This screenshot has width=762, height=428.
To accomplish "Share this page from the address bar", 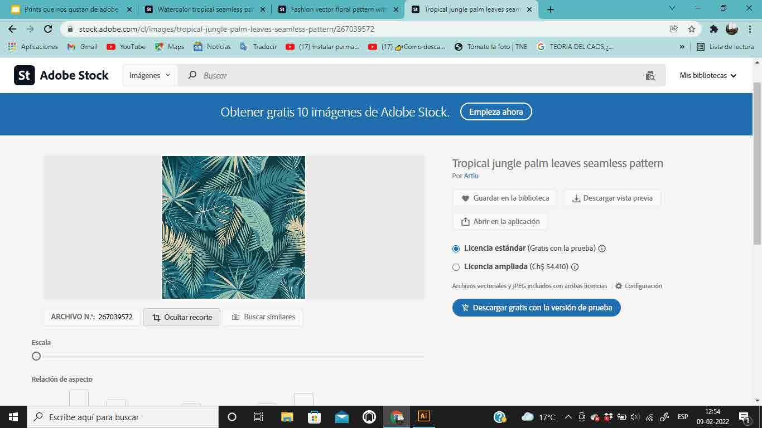I will (x=674, y=29).
